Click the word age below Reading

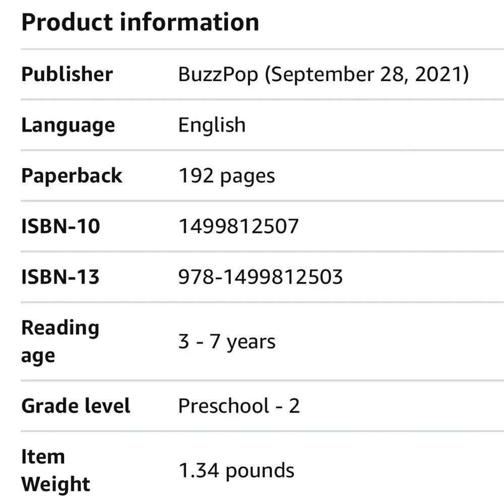pos(38,356)
